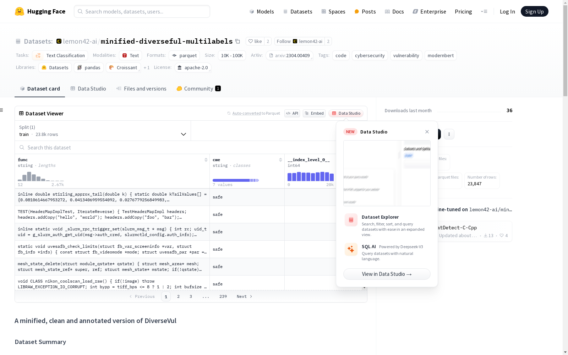This screenshot has height=355, width=568.
Task: Click the lemon42-ai avatar icon in title
Action: [x=59, y=41]
